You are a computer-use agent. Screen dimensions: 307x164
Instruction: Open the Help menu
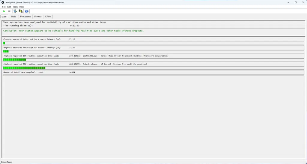[22, 7]
